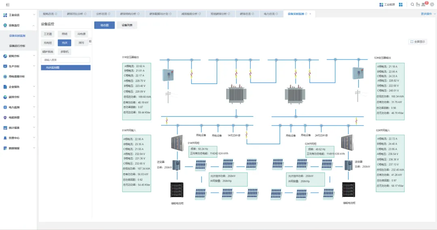Open the 更多操作 dropdown
Viewport: 437px width, 230px height.
pyautogui.click(x=428, y=14)
